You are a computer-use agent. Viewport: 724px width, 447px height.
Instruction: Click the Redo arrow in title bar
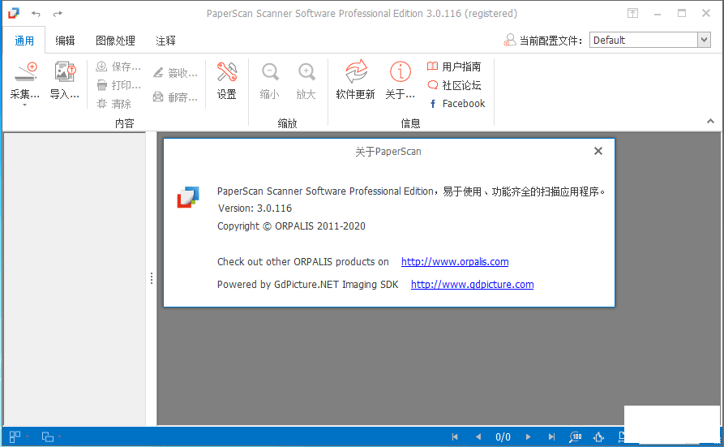(x=58, y=14)
